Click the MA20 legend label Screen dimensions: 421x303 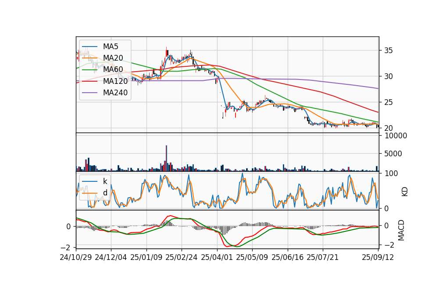[113, 58]
